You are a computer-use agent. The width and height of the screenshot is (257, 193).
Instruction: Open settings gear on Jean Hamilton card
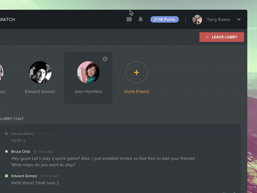[x=105, y=59]
